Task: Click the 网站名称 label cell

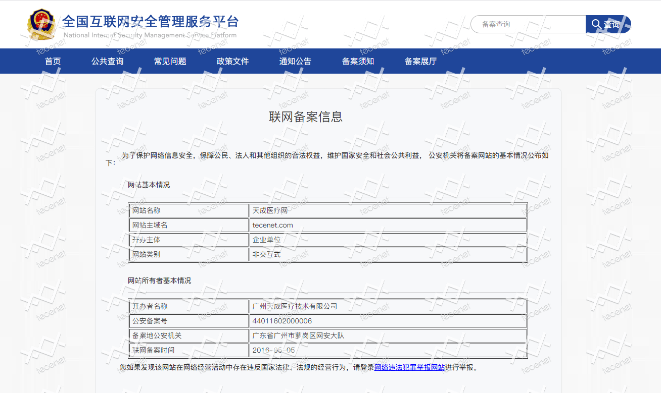Action: (x=189, y=210)
